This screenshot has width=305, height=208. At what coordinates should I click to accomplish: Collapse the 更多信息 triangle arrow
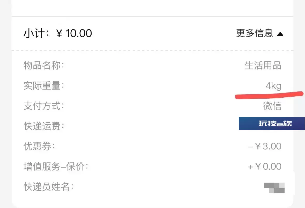280,34
